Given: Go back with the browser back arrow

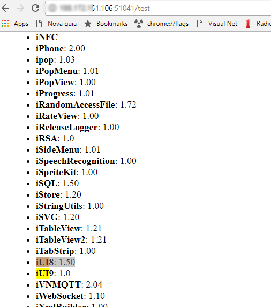Looking at the screenshot, I should click(x=5, y=8).
